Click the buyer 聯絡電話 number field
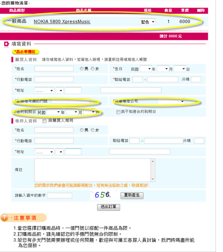The width and height of the screenshot is (223, 252). point(163,79)
